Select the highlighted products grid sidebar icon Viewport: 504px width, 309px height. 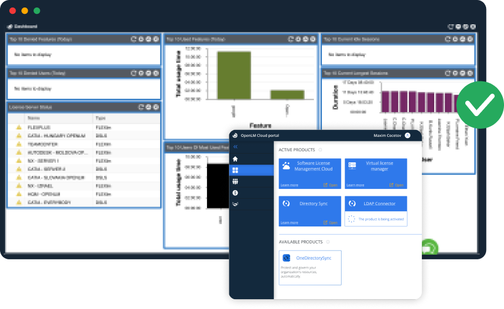[235, 170]
